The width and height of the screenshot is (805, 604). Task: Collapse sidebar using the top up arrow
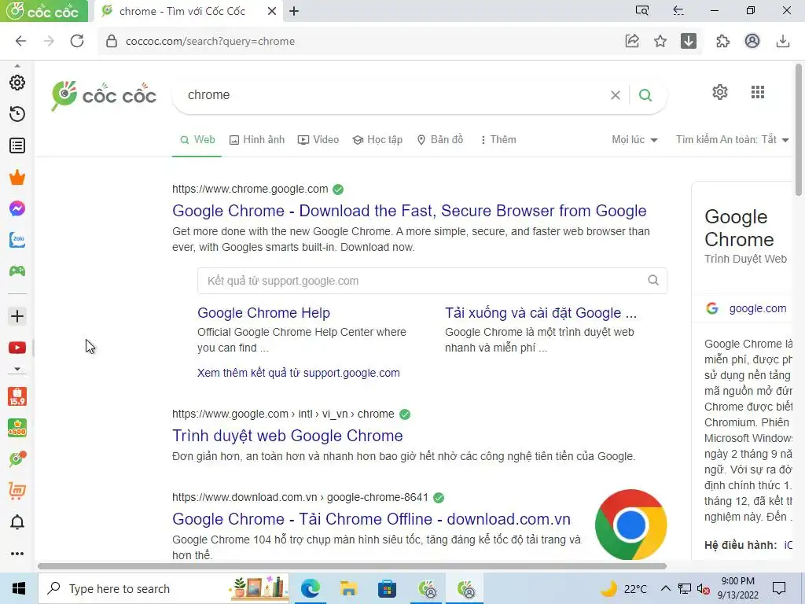click(17, 66)
